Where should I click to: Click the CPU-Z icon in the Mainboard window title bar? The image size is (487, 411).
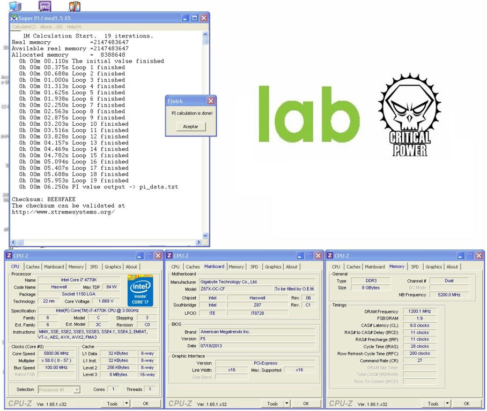(169, 255)
